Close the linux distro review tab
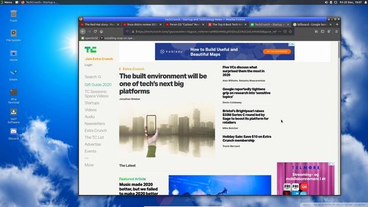Image resolution: width=368 pixels, height=207 pixels. [x=160, y=24]
